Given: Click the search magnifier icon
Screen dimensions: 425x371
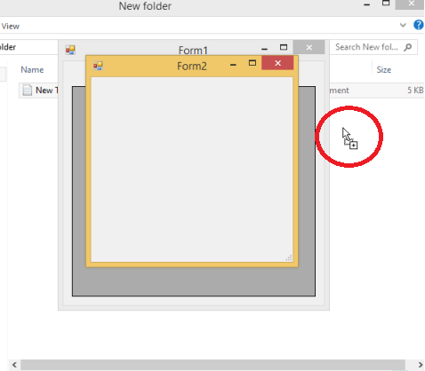Looking at the screenshot, I should (x=408, y=47).
